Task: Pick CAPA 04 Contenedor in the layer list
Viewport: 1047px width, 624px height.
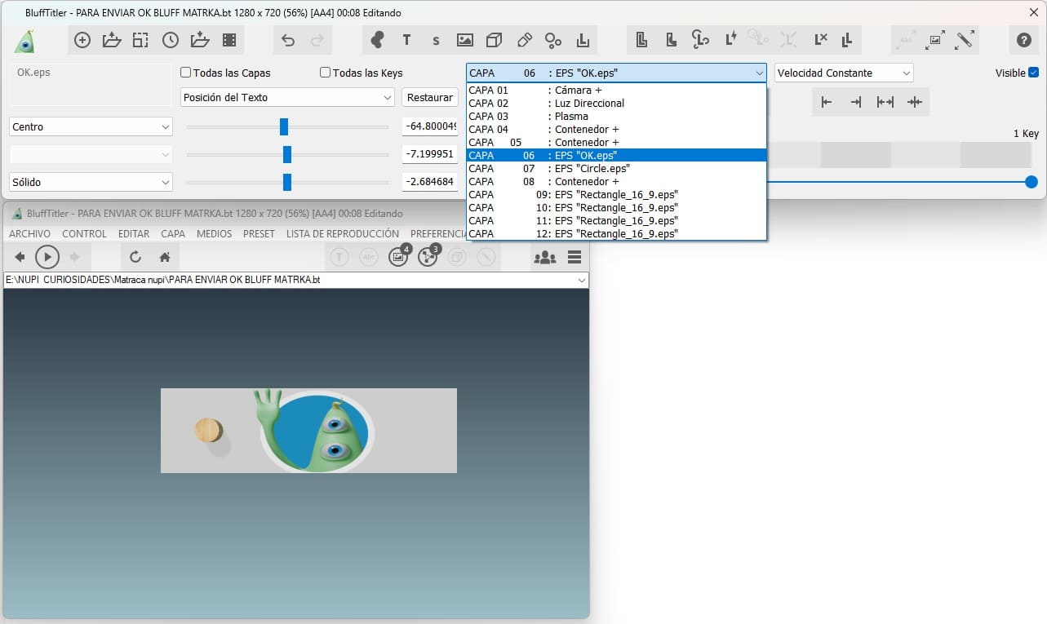Action: point(616,129)
